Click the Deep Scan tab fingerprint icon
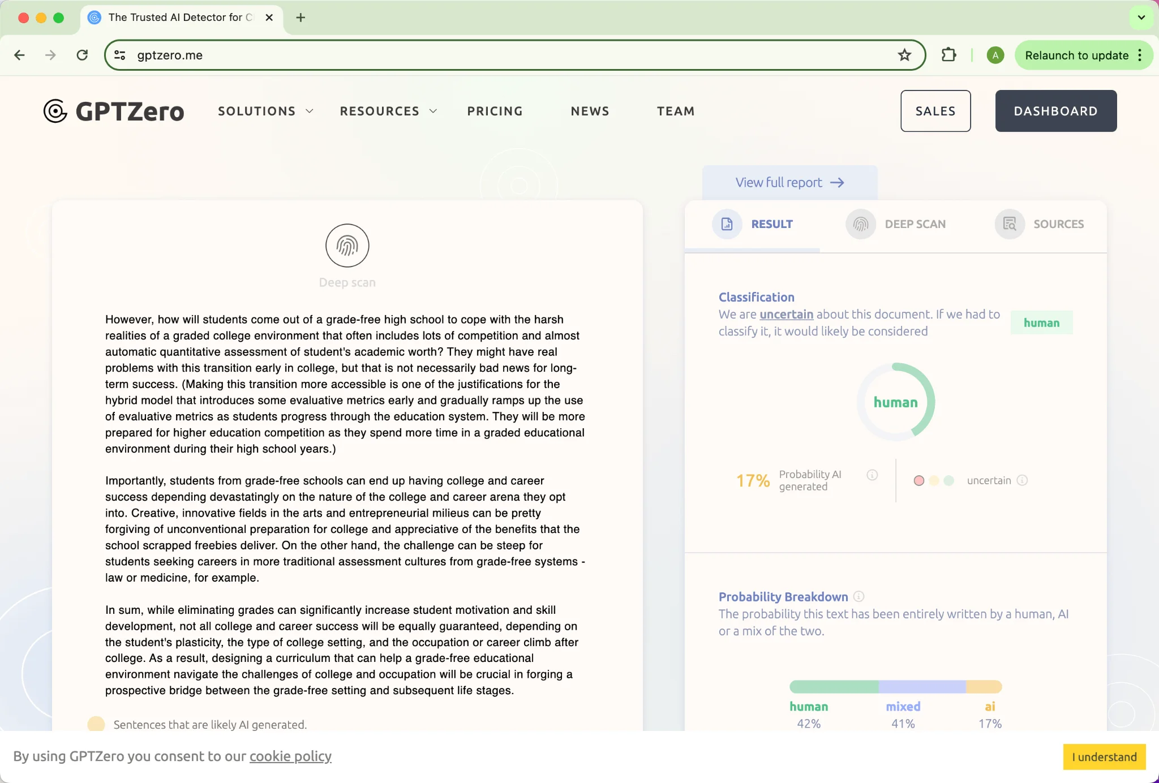 tap(861, 224)
